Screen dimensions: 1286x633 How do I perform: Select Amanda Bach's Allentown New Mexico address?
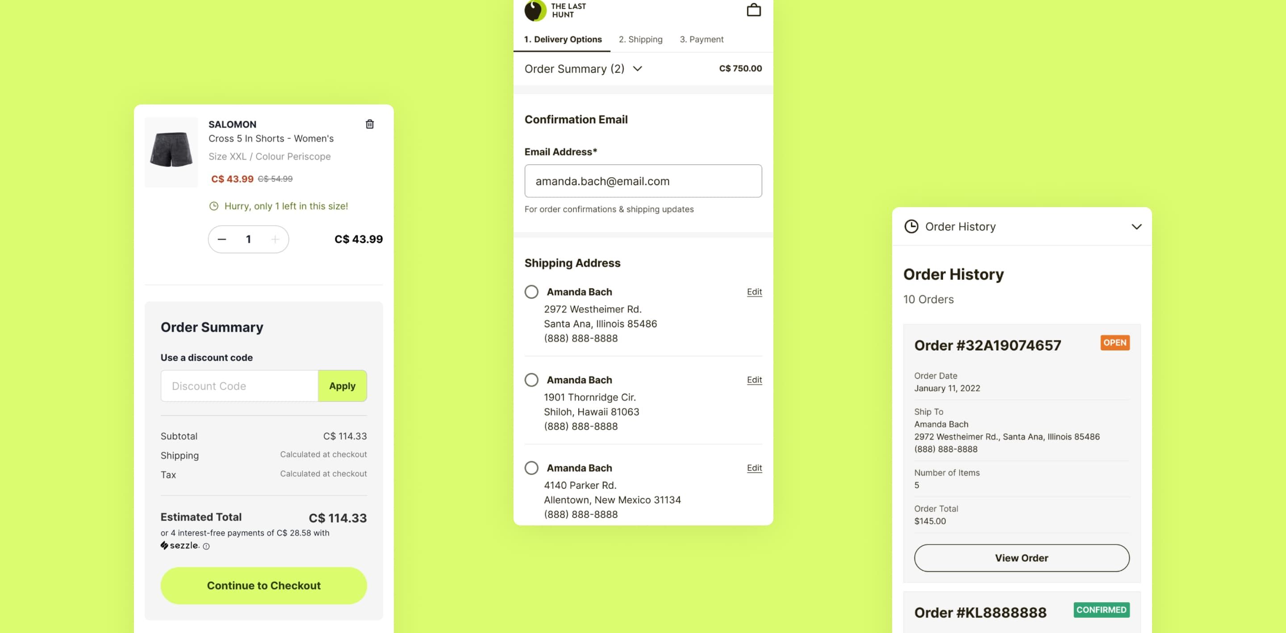pos(531,467)
